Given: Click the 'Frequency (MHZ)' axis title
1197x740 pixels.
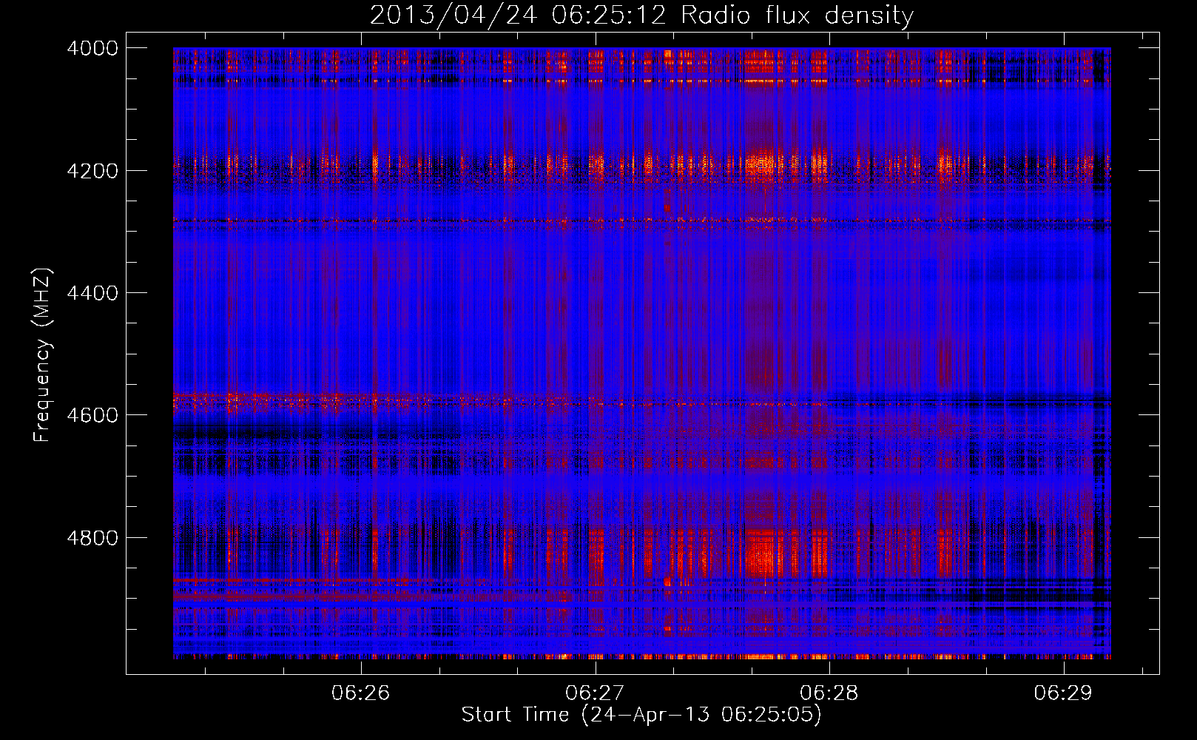Looking at the screenshot, I should pyautogui.click(x=42, y=354).
